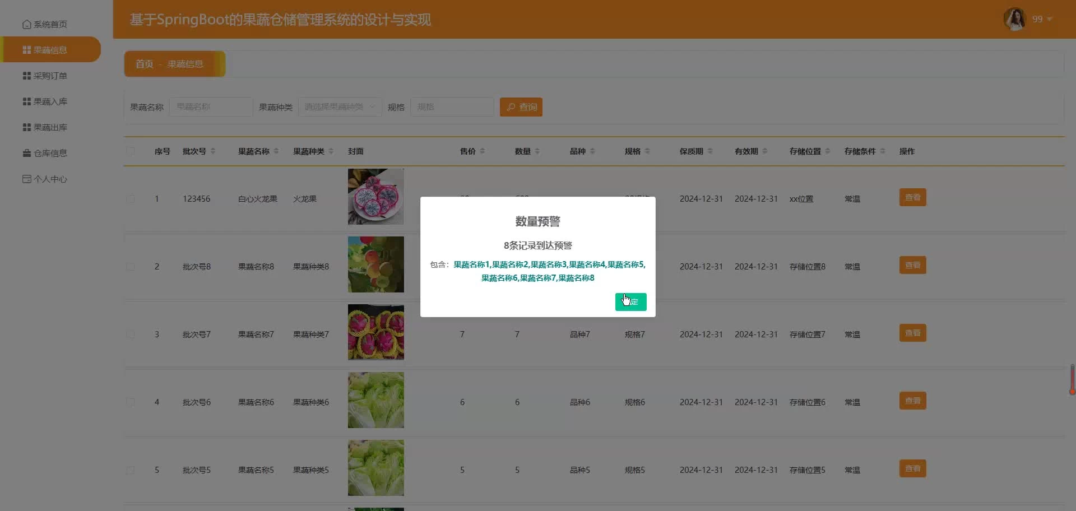Viewport: 1076px width, 511px height.
Task: Sort by 售价 column arrows
Action: [x=483, y=151]
